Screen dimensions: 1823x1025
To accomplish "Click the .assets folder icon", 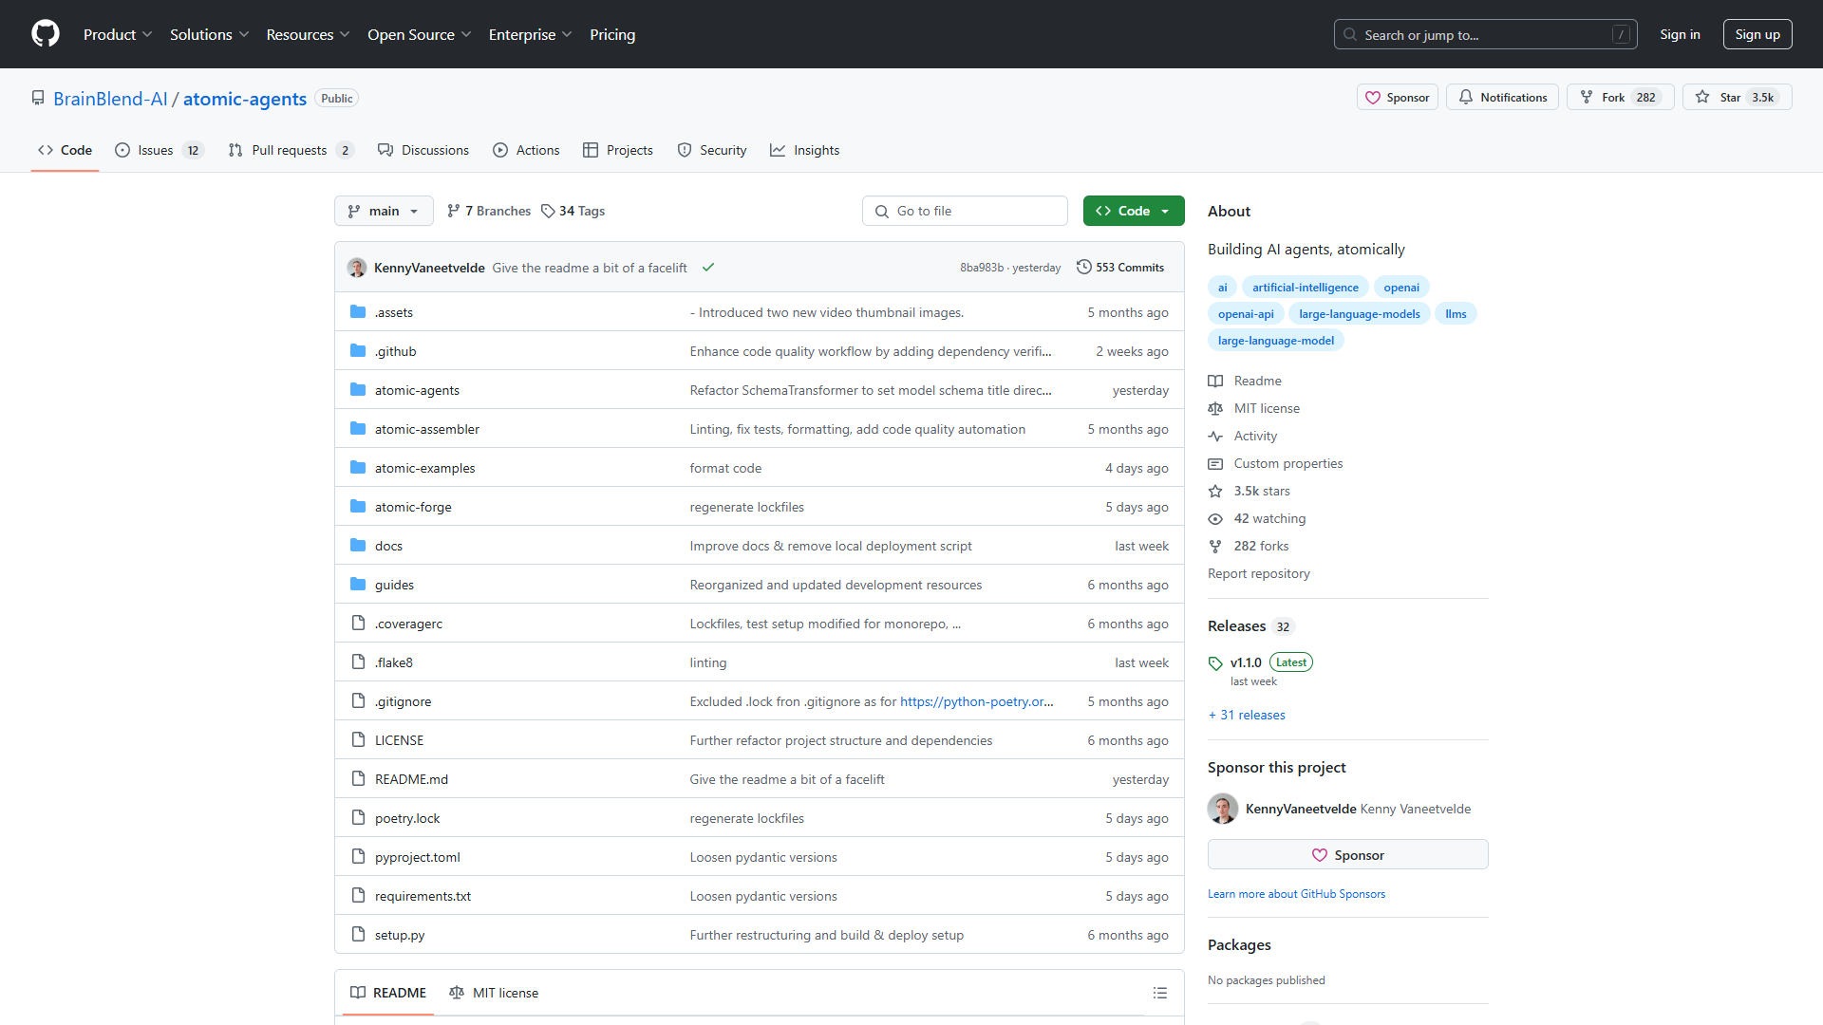I will tap(358, 312).
